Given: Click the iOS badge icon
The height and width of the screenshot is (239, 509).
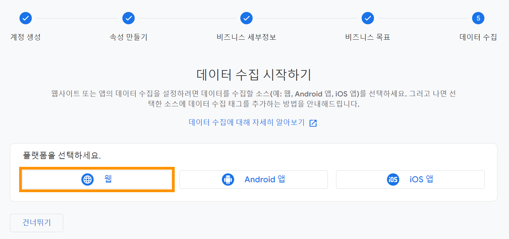Looking at the screenshot, I should pos(393,180).
